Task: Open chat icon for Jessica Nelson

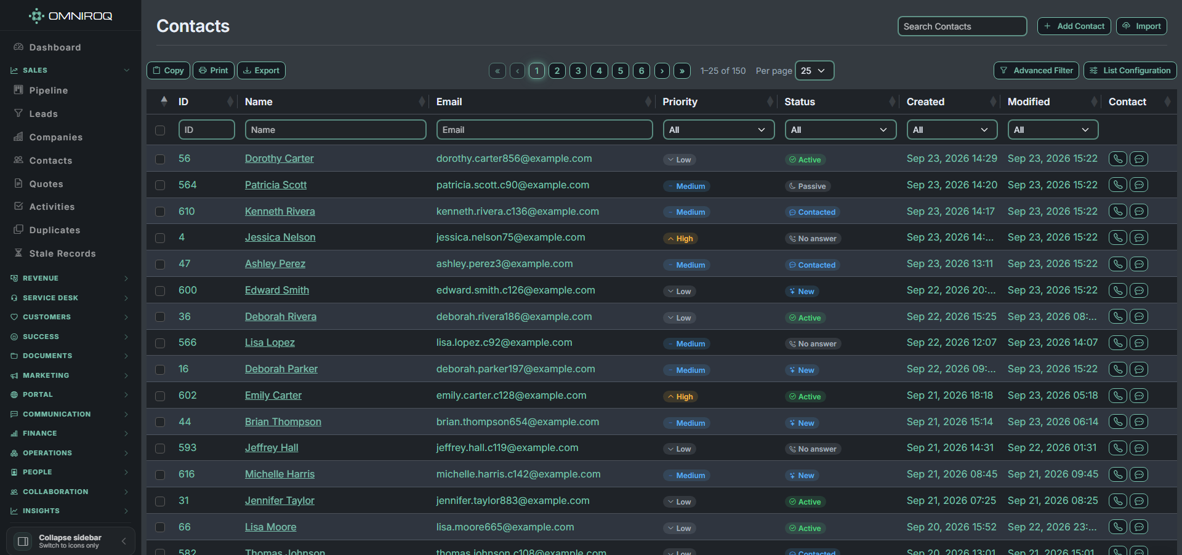Action: (1140, 238)
